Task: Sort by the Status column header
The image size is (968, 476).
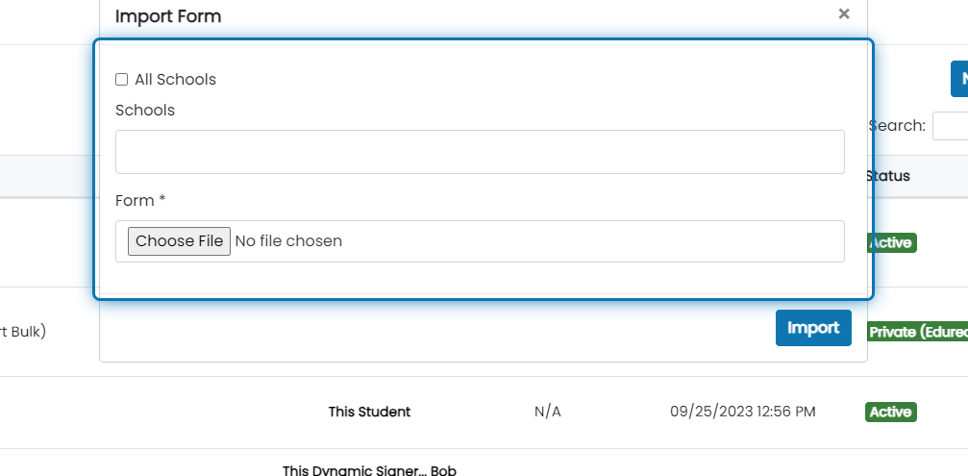Action: point(887,176)
